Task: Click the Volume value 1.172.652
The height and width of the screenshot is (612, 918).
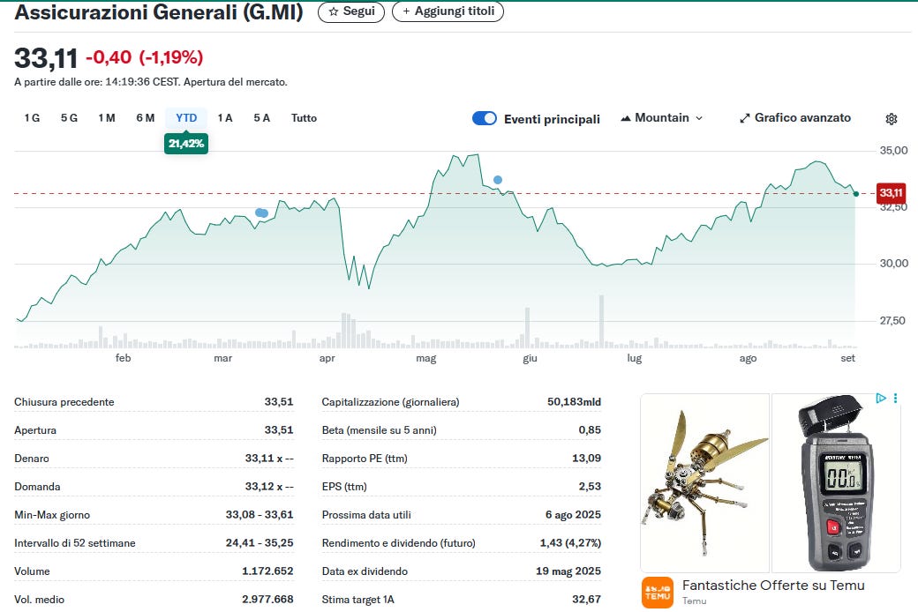Action: [x=267, y=571]
